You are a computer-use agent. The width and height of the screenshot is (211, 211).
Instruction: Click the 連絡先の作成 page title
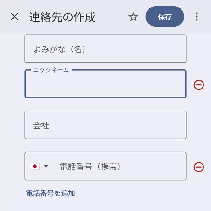62,17
